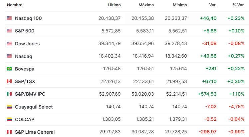Click the Canada flag next to S&P/TSX
The image size is (249, 137).
pyautogui.click(x=9, y=81)
